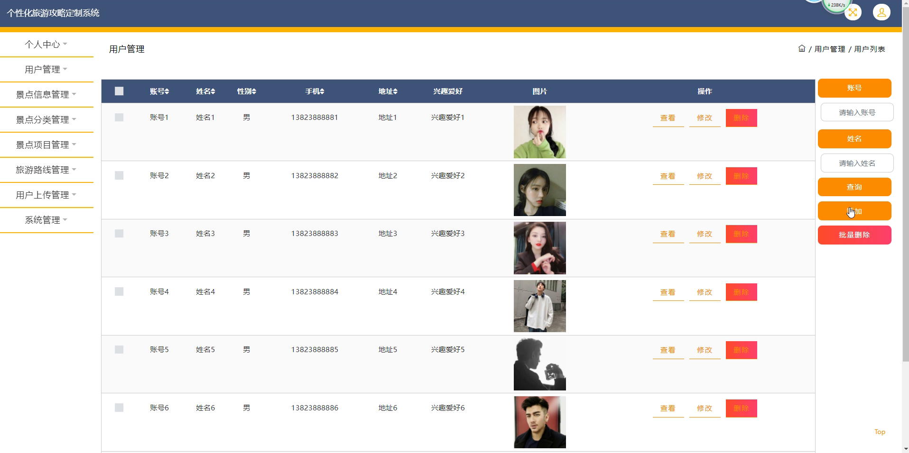Click 查看 for row 账号5
Image resolution: width=909 pixels, height=453 pixels.
(668, 350)
